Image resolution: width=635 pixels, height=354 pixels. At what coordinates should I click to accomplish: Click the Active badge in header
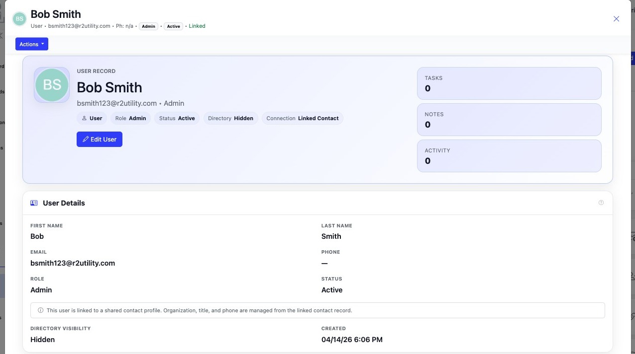pos(174,26)
